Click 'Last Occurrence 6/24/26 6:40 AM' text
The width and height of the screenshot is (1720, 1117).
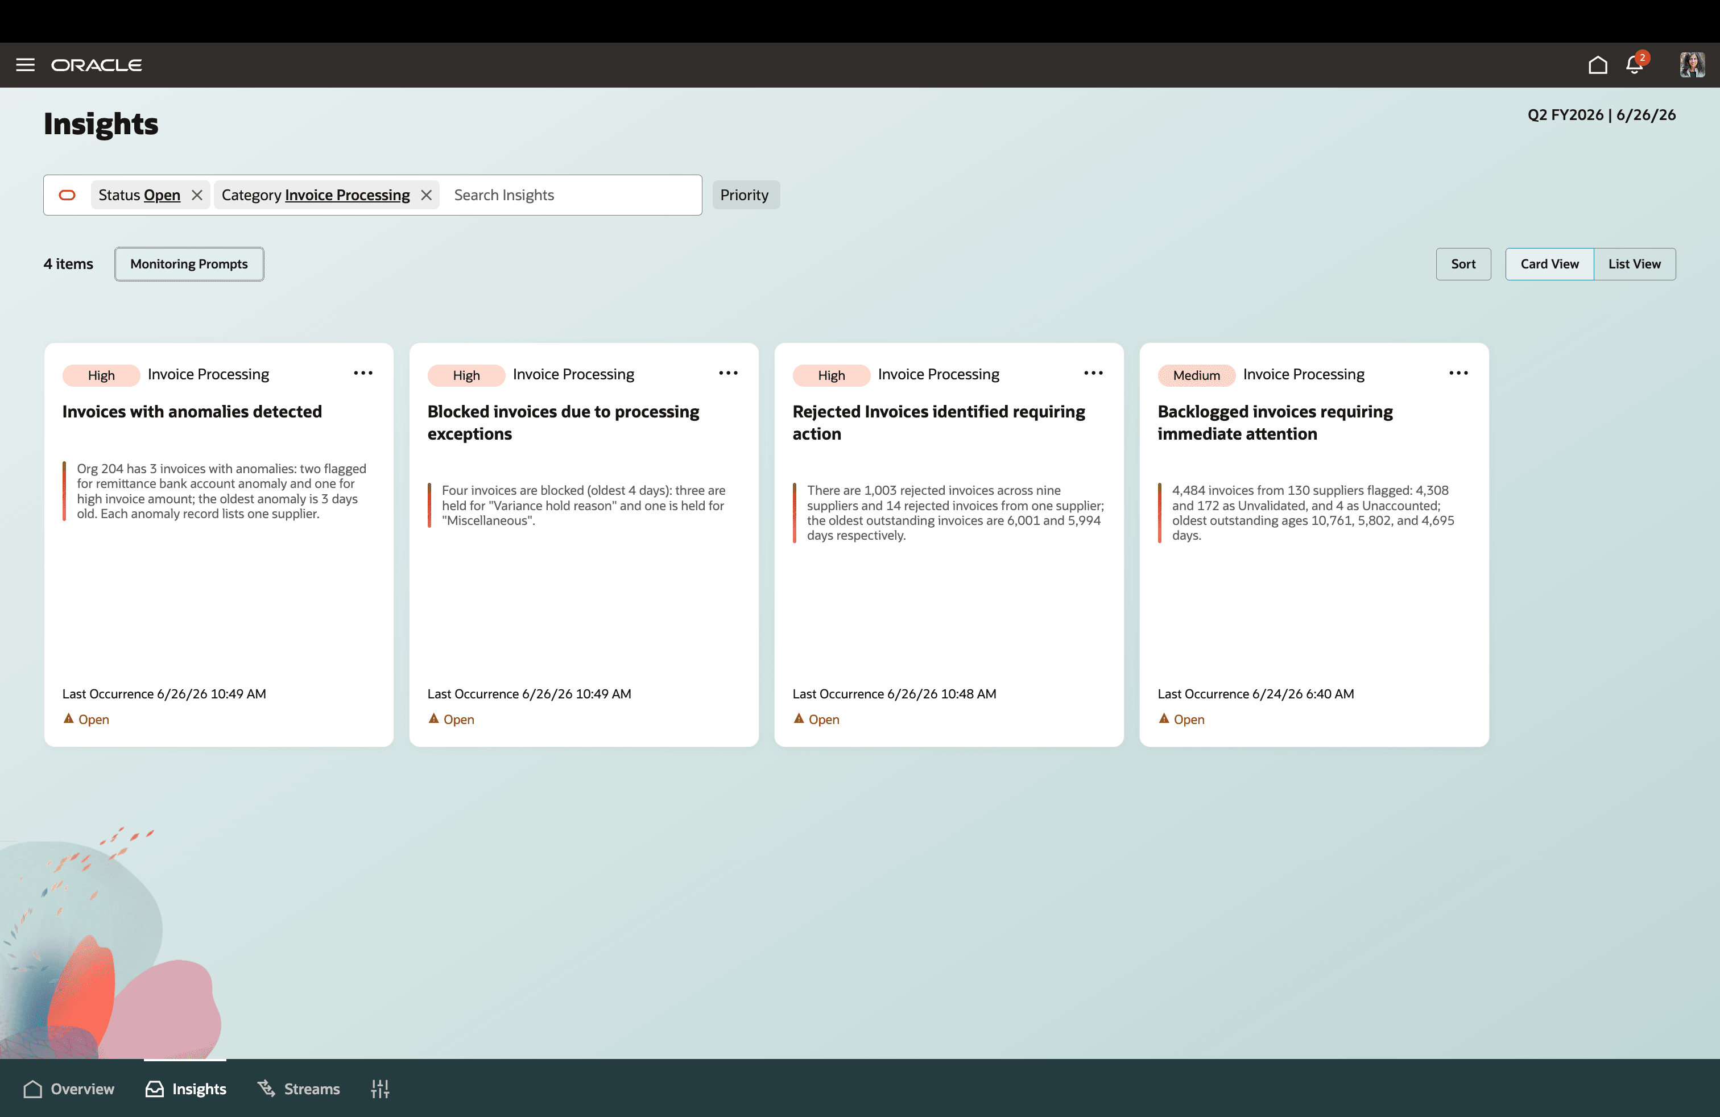[x=1255, y=694]
